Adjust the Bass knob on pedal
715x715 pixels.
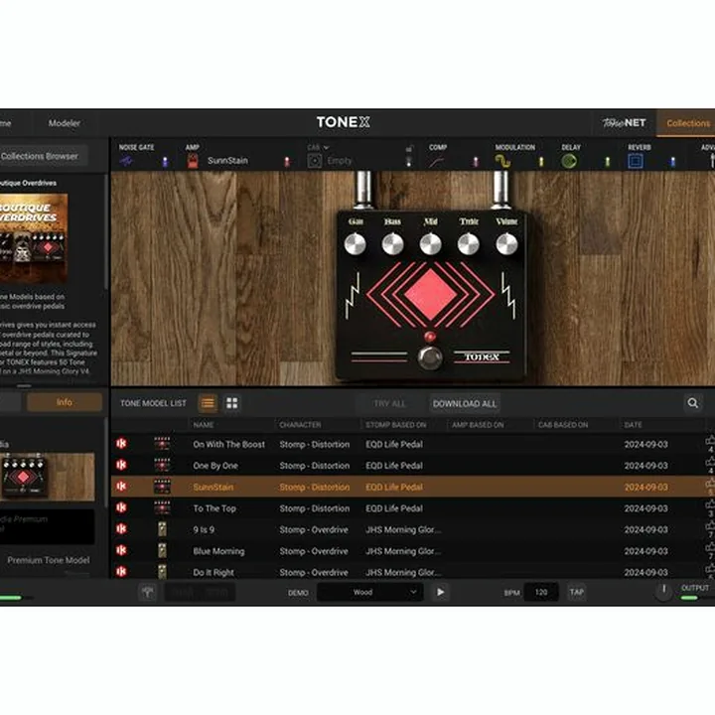point(392,244)
